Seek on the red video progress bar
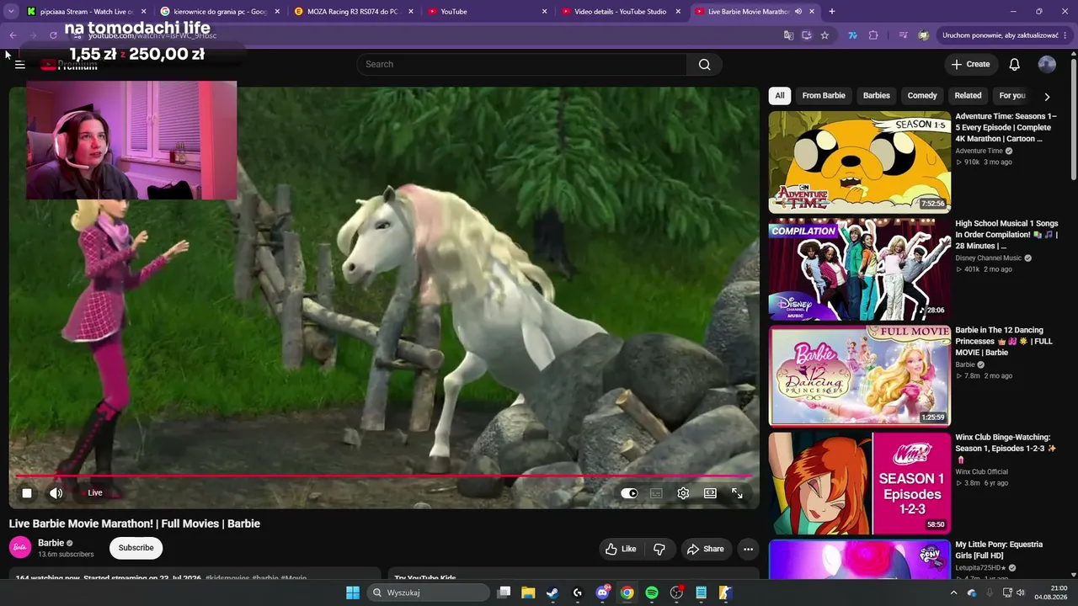 click(x=384, y=476)
